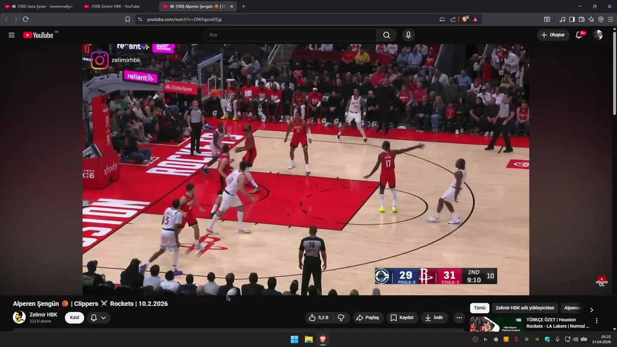617x347 pixels.
Task: Open the Brave Wallet icon
Action: click(581, 19)
